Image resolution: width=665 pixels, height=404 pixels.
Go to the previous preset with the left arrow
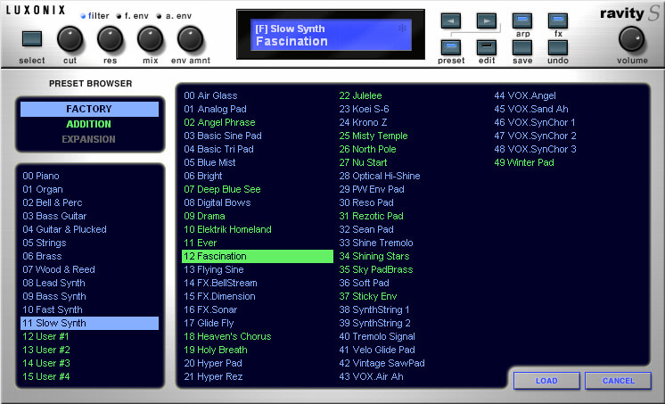click(451, 21)
